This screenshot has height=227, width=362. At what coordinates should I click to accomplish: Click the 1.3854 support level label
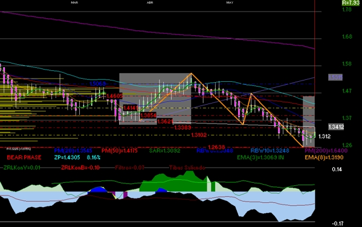(x=148, y=115)
